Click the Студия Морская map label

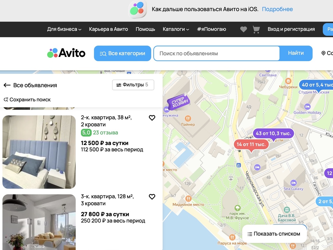tap(314, 92)
